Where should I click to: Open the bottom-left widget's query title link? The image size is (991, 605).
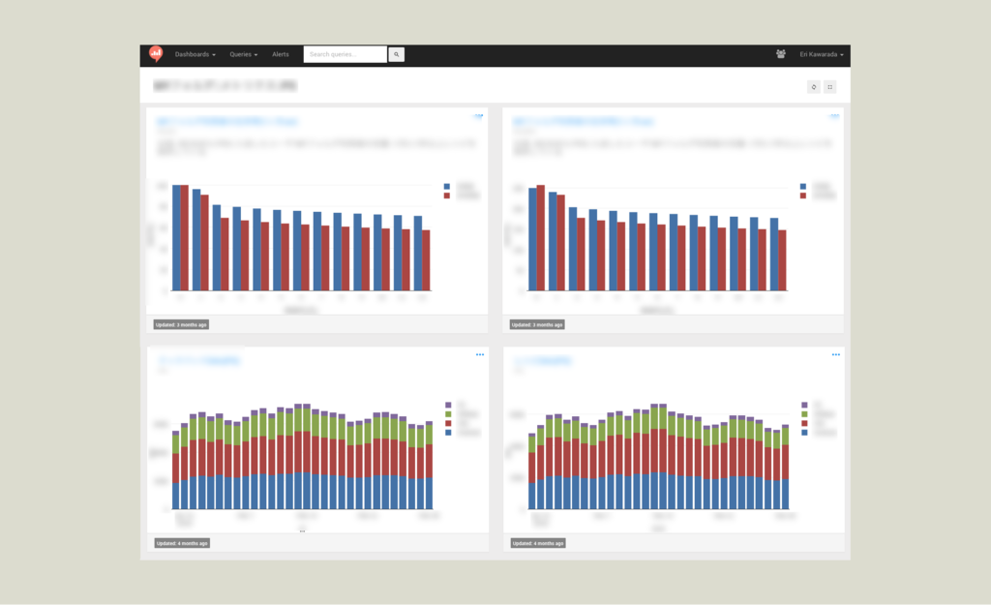coord(198,361)
